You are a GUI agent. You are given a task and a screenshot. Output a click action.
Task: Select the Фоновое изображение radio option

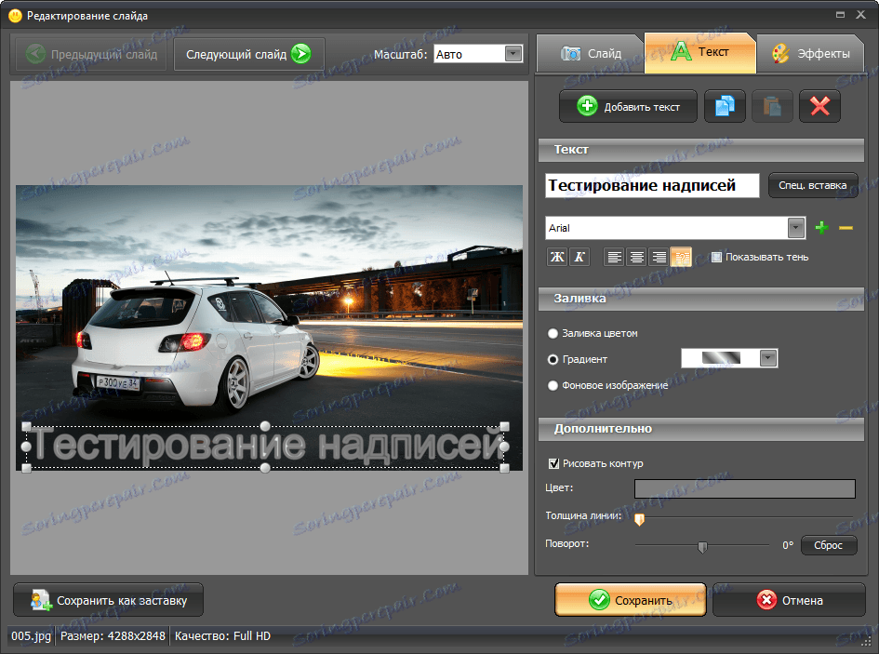[x=553, y=385]
